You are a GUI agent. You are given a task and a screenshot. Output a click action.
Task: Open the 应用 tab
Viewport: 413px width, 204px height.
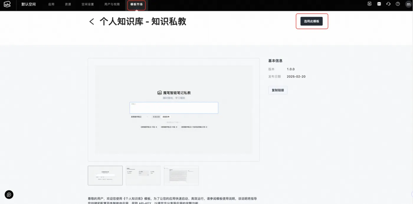pyautogui.click(x=51, y=4)
